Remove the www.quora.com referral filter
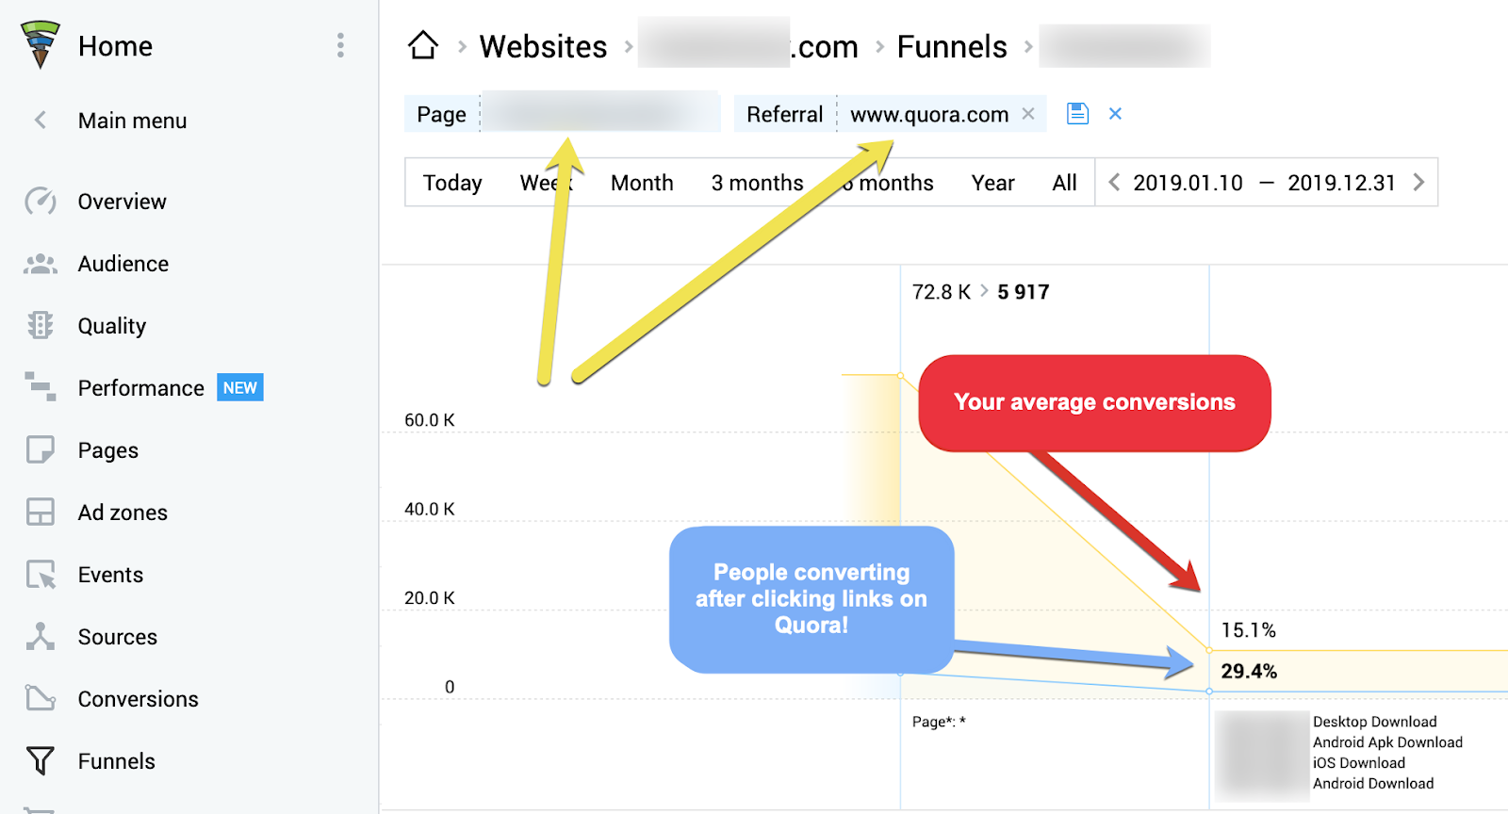The width and height of the screenshot is (1508, 814). coord(1028,114)
